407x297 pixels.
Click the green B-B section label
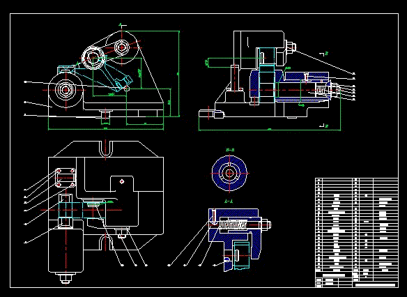230,150
